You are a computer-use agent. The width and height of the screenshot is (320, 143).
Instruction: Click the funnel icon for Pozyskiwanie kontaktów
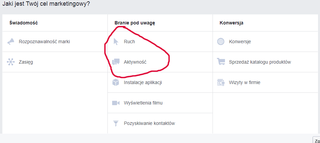pos(116,123)
